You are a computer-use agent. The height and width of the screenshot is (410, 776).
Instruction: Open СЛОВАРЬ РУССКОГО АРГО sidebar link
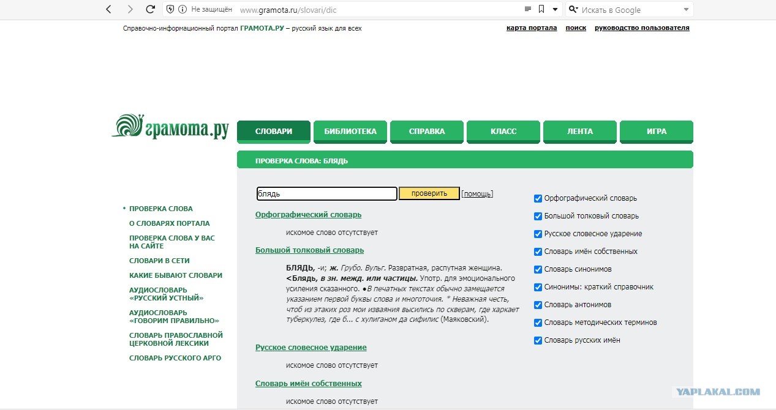point(175,358)
